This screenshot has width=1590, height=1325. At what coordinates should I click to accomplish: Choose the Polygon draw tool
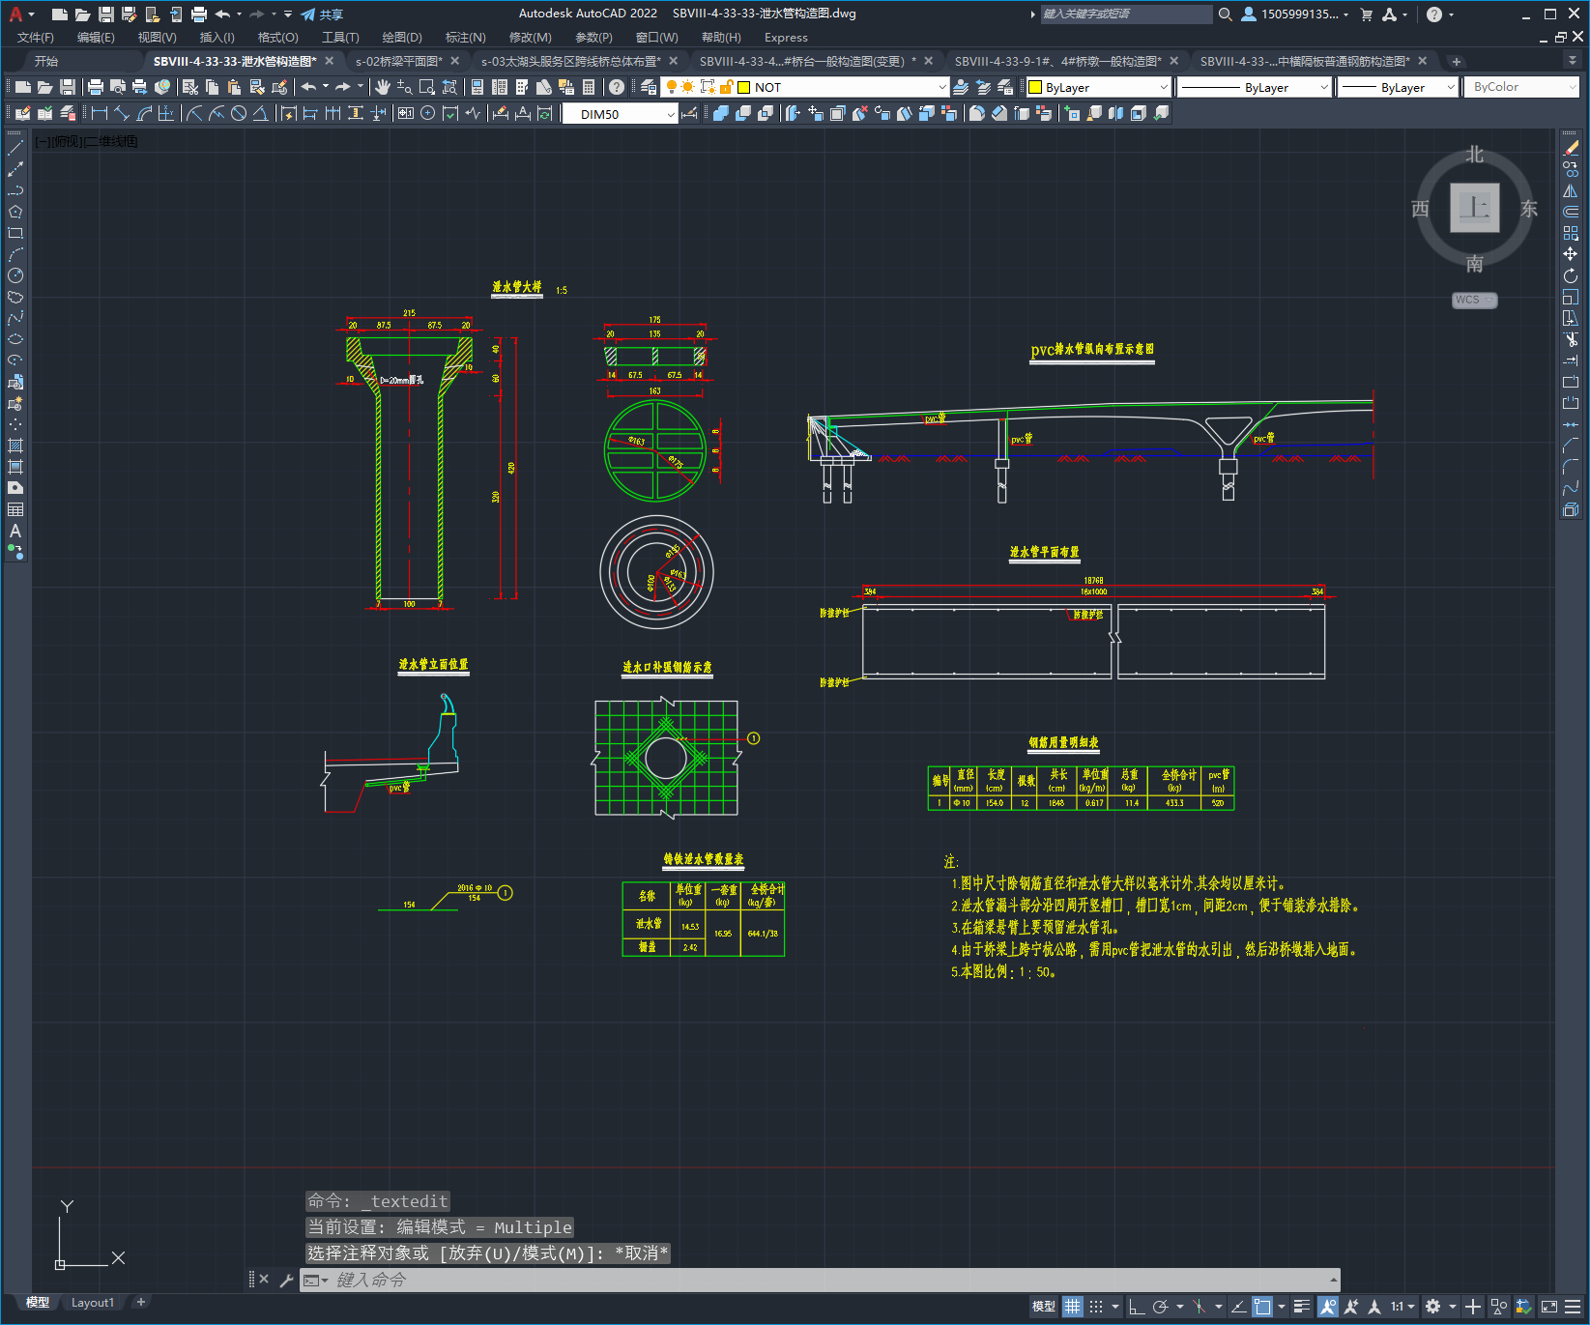(15, 213)
